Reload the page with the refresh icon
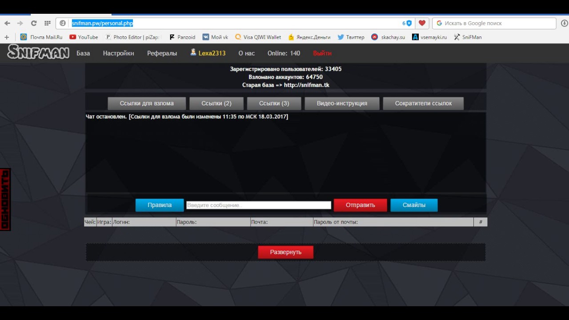 tap(34, 23)
